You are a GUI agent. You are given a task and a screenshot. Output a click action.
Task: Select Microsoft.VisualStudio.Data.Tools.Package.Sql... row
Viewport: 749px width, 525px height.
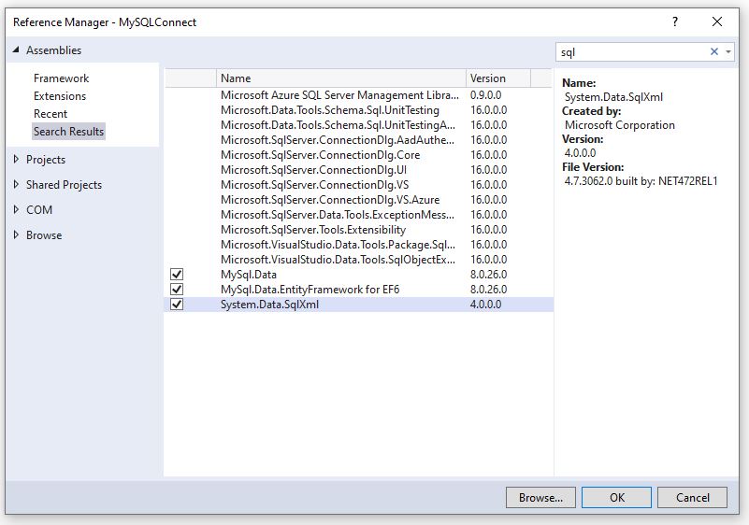coord(358,245)
